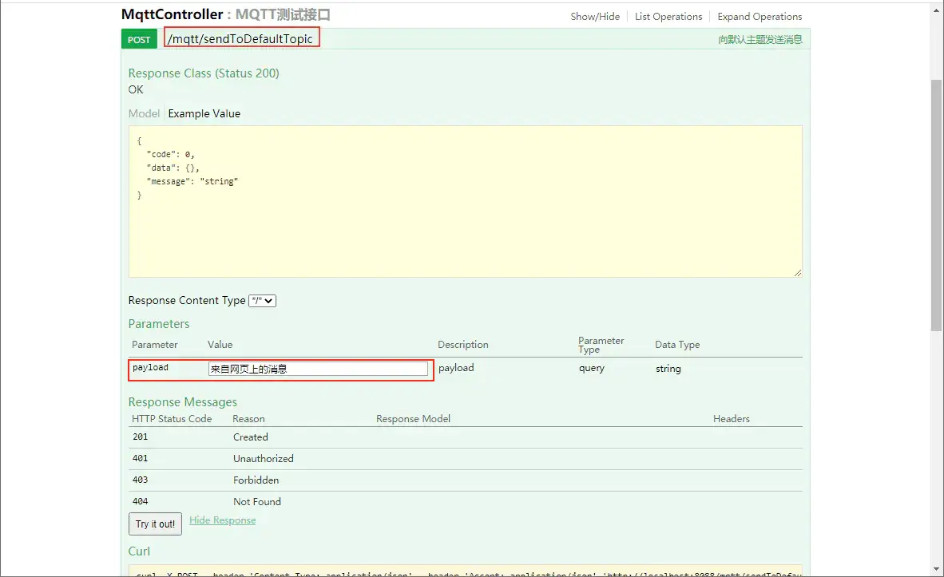Select Expand Operations
Viewport: 944px width, 577px height.
point(760,17)
